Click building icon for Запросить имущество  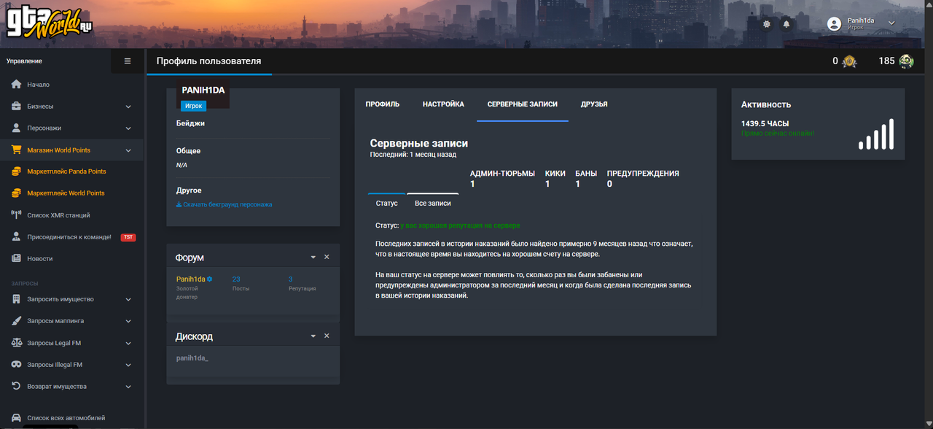click(17, 299)
